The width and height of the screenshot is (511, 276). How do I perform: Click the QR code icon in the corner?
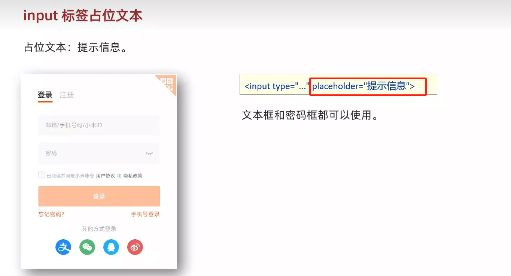(168, 84)
